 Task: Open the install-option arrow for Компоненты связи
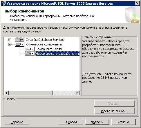click(x=32, y=49)
